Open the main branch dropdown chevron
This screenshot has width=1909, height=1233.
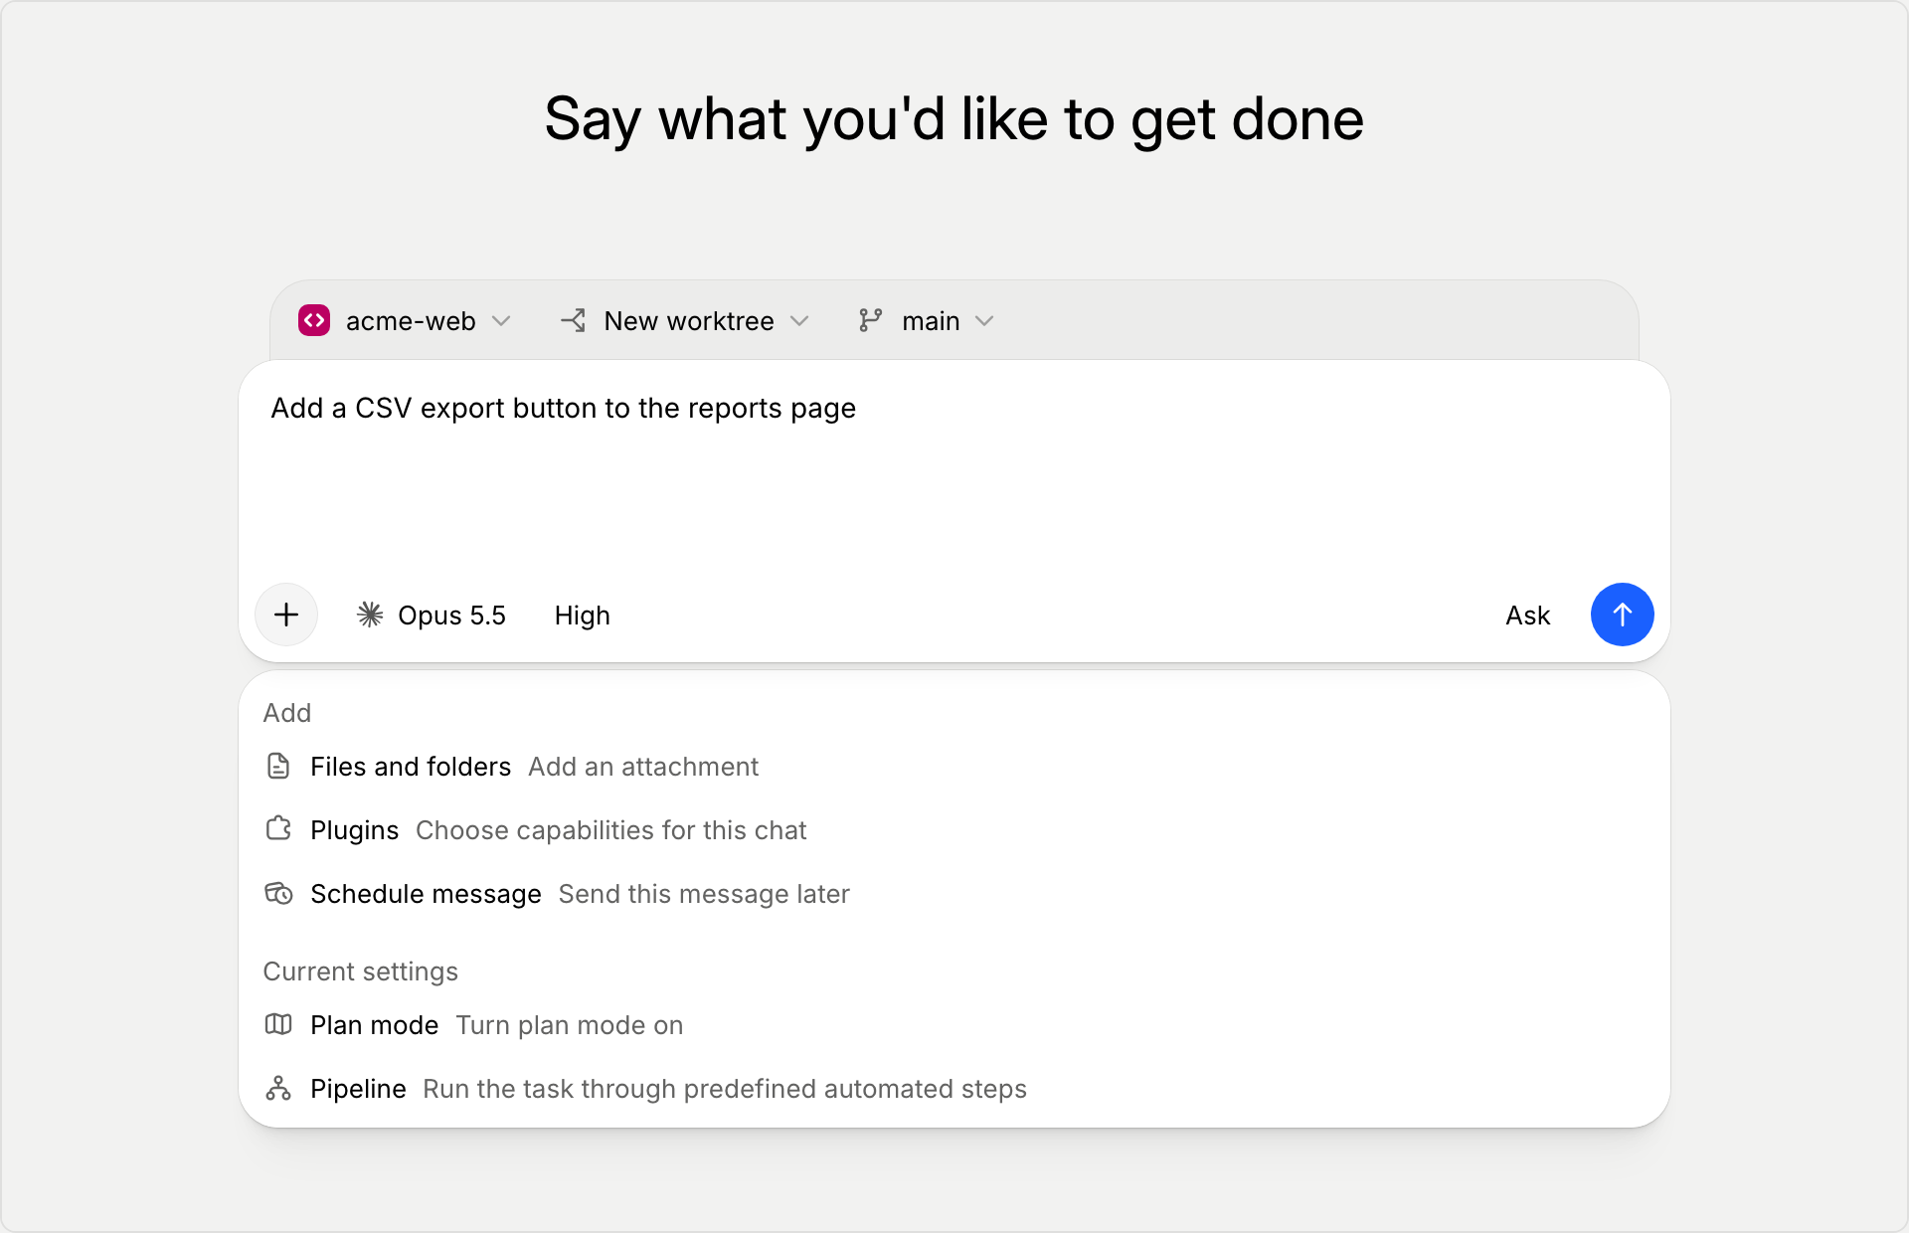click(x=984, y=321)
